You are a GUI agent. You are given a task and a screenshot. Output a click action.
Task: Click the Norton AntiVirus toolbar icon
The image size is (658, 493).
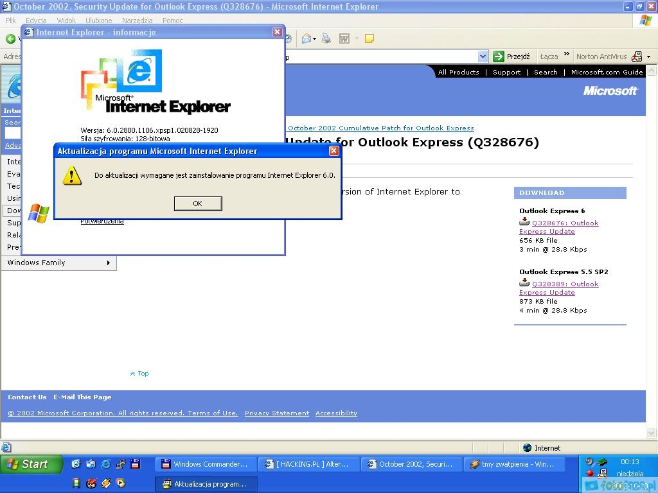pyautogui.click(x=637, y=56)
